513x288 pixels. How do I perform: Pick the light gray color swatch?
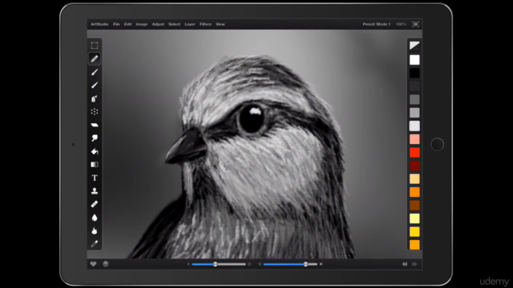[x=414, y=113]
